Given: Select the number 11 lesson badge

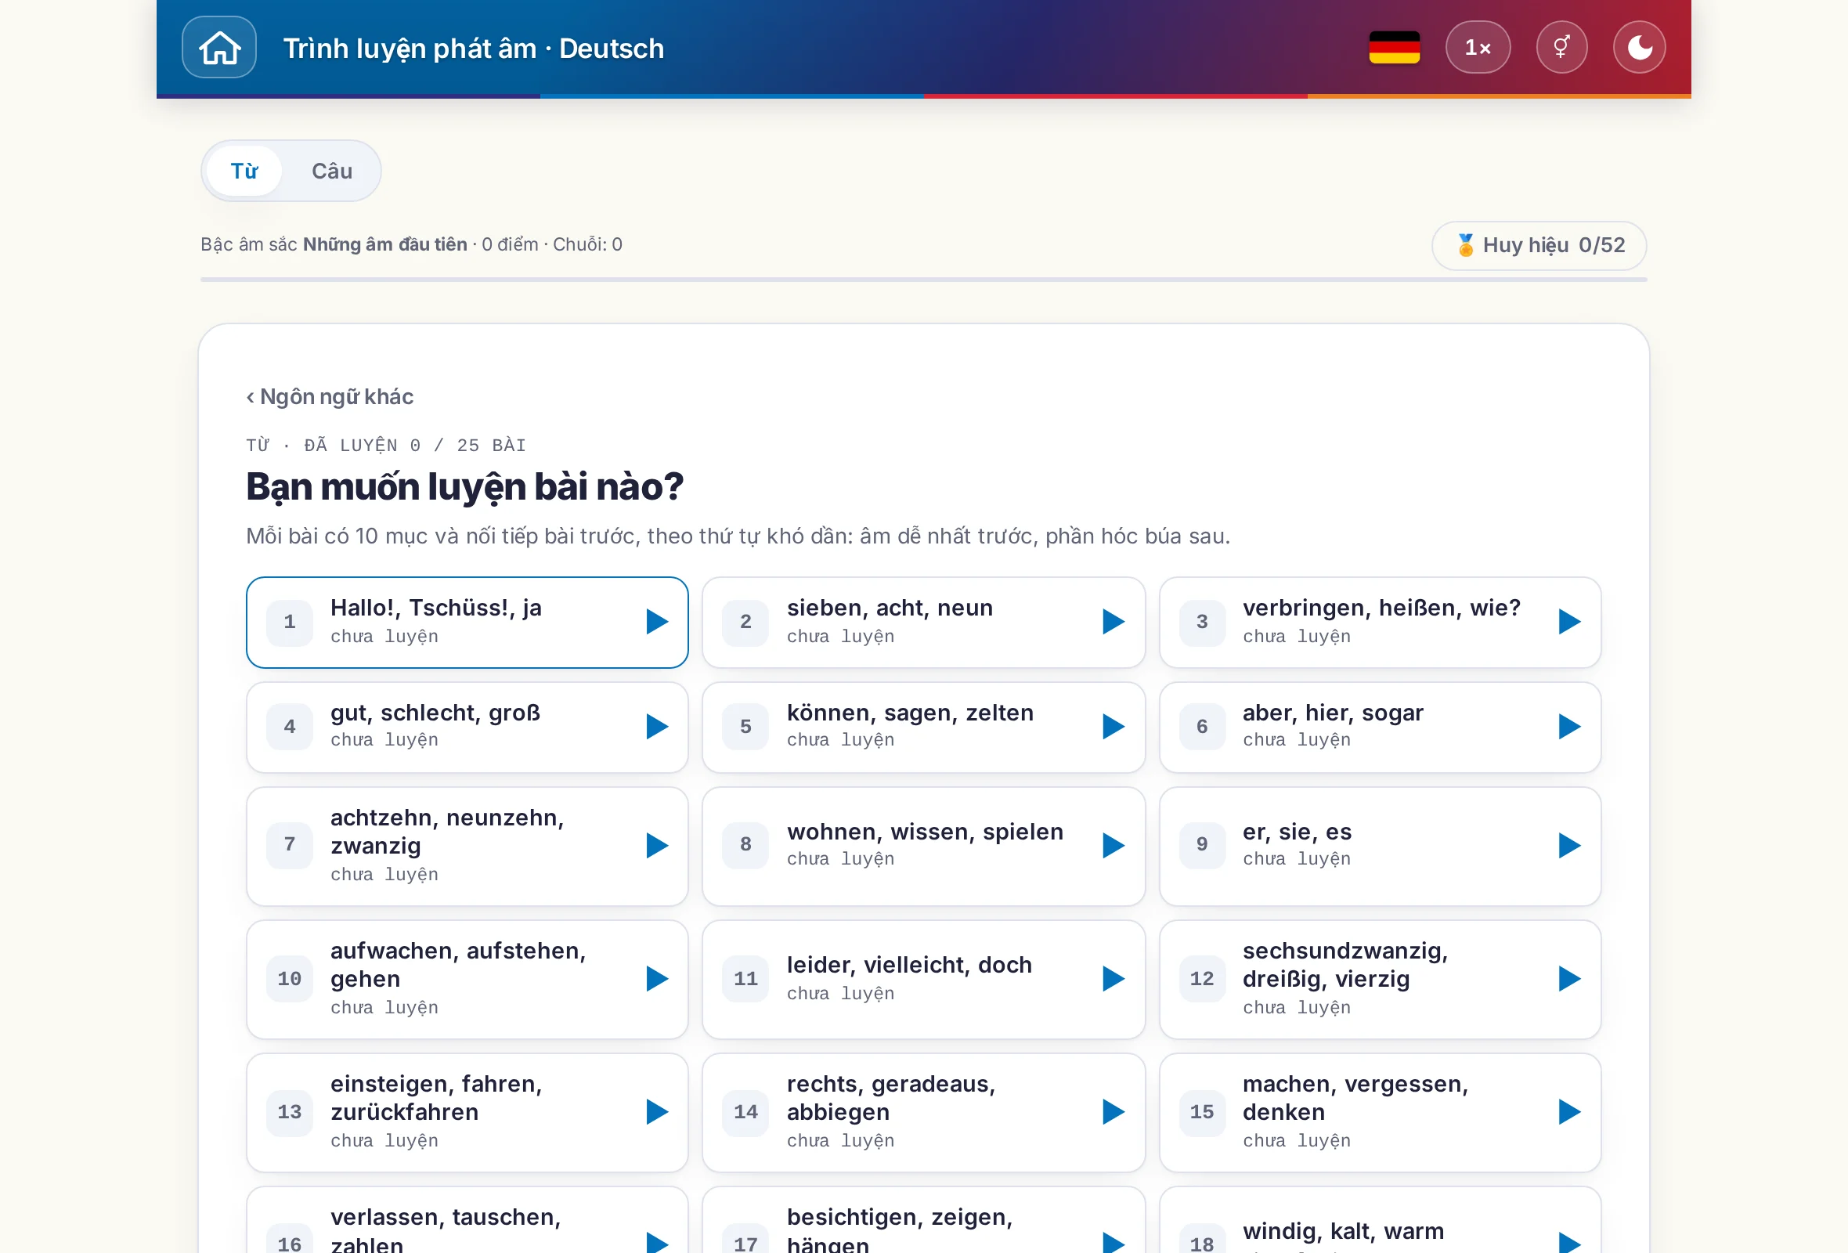Looking at the screenshot, I should 745,979.
